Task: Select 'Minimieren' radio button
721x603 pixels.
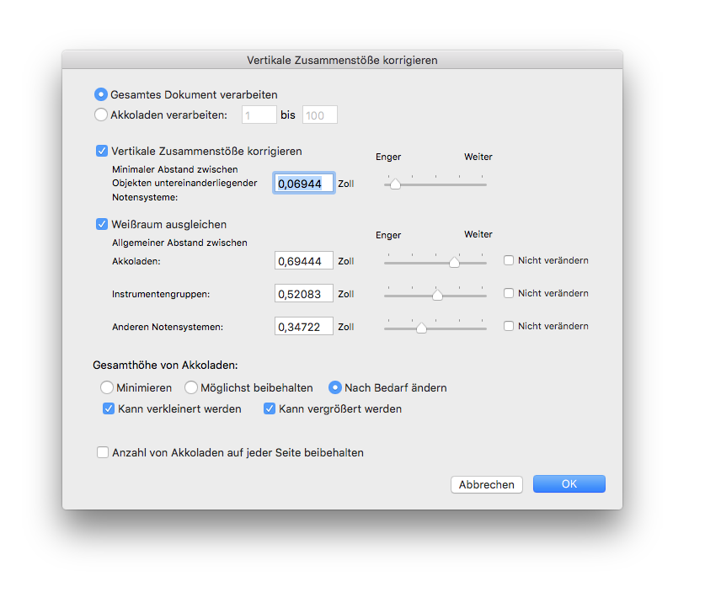Action: (107, 387)
